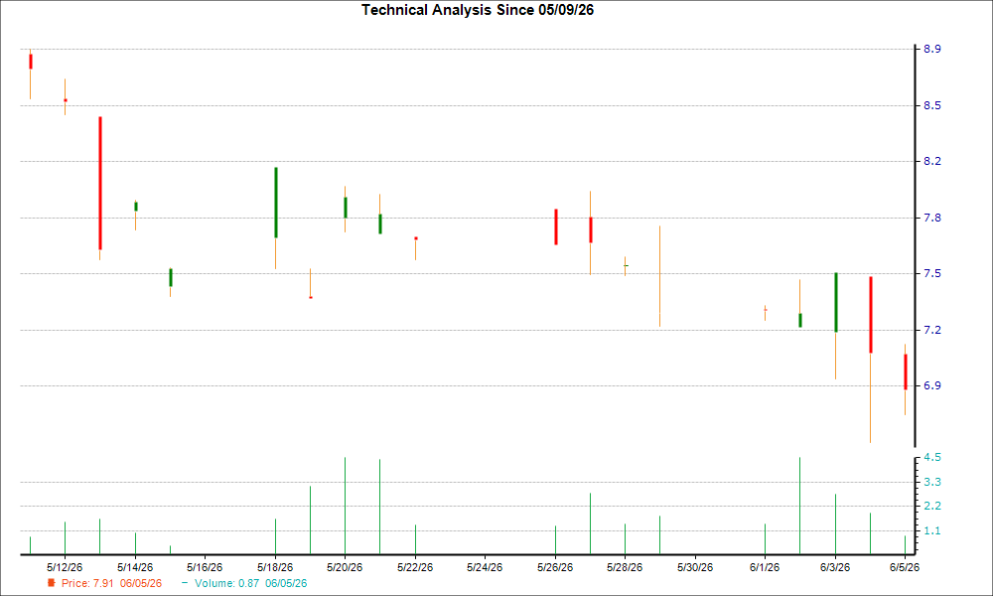Click the 7.5 price axis label

[x=931, y=273]
